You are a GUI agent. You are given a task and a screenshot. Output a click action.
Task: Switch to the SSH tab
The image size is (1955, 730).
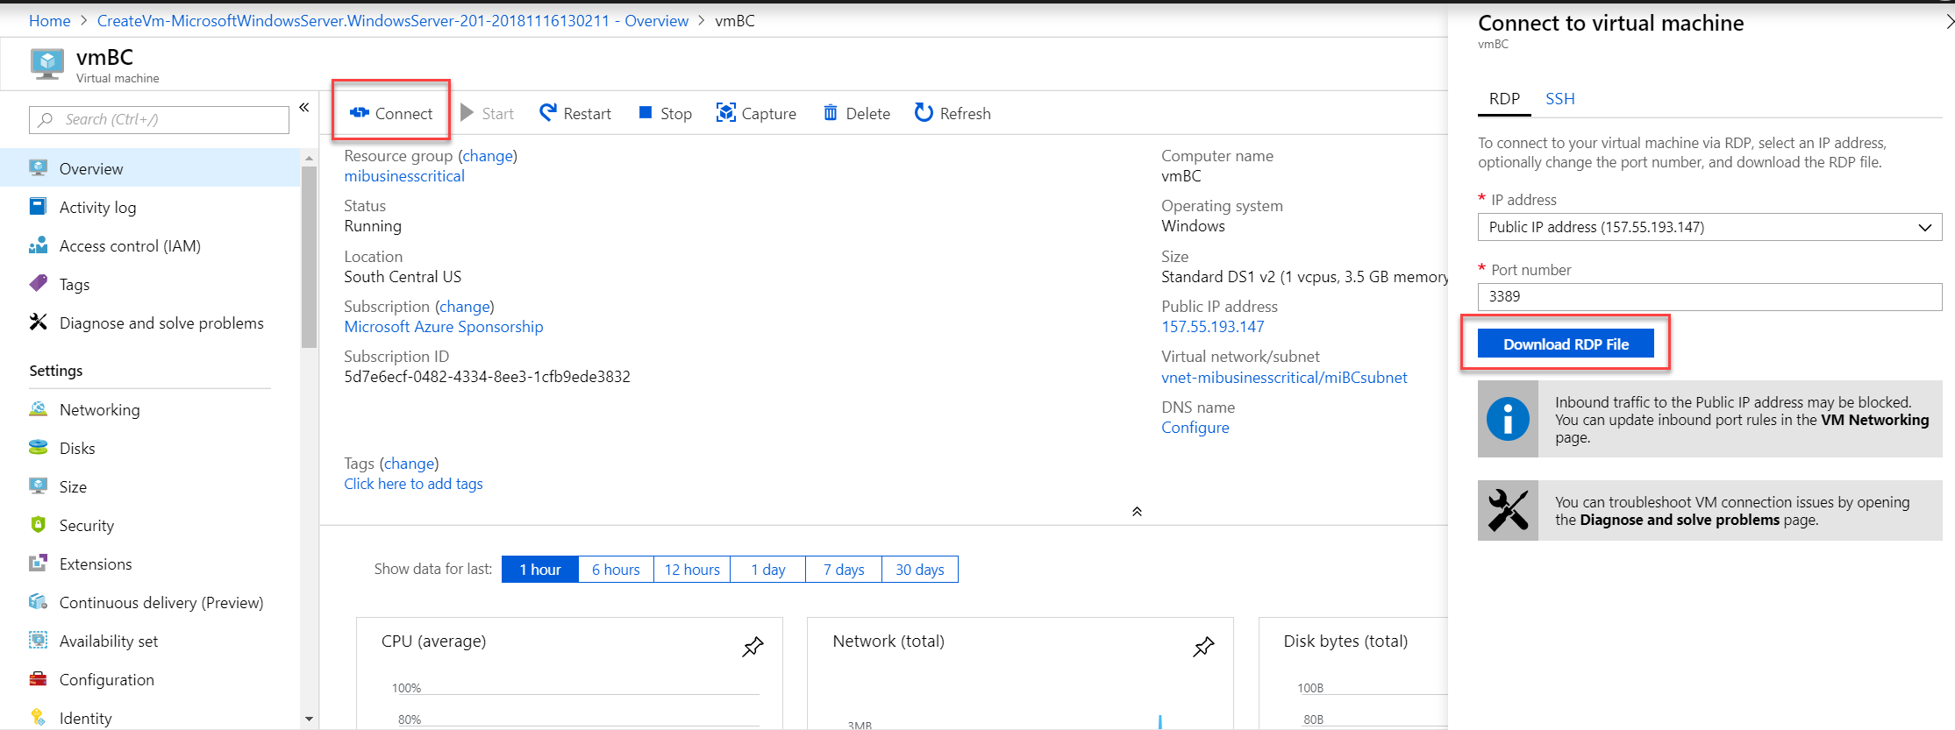[1559, 99]
